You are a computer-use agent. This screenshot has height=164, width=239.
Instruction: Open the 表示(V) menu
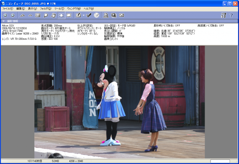coord(32,9)
